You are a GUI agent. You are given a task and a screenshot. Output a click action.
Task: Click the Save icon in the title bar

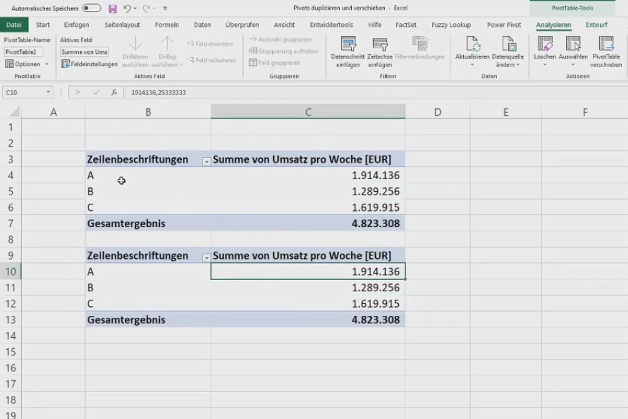click(113, 8)
